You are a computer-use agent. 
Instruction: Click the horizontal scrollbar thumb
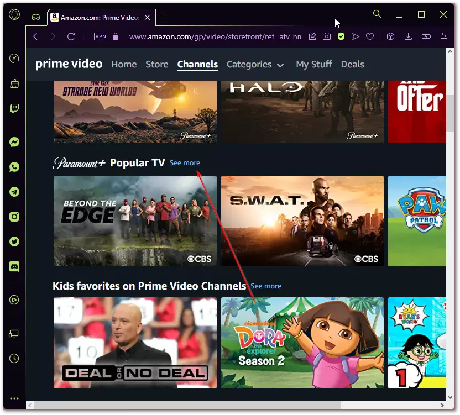pyautogui.click(x=187, y=405)
